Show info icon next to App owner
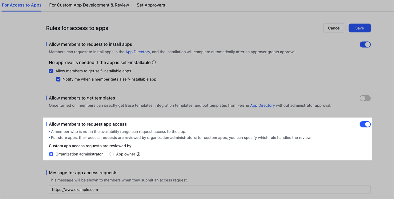This screenshot has height=199, width=394. coord(139,154)
